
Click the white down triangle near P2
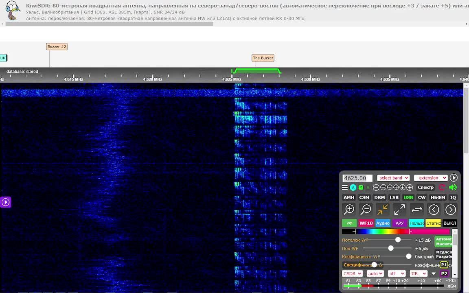[x=434, y=273]
